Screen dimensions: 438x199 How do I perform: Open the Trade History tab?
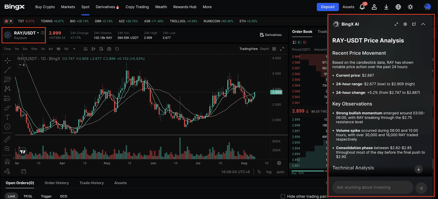92,183
